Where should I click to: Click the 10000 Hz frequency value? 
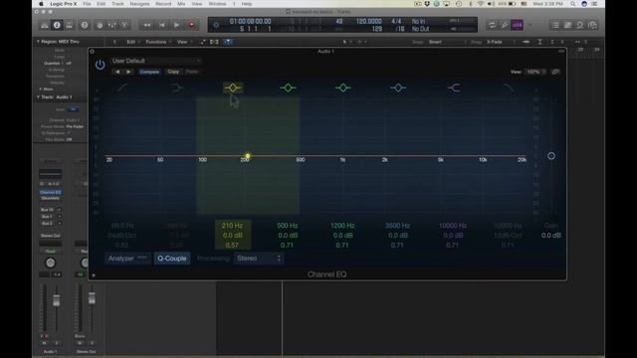point(453,226)
